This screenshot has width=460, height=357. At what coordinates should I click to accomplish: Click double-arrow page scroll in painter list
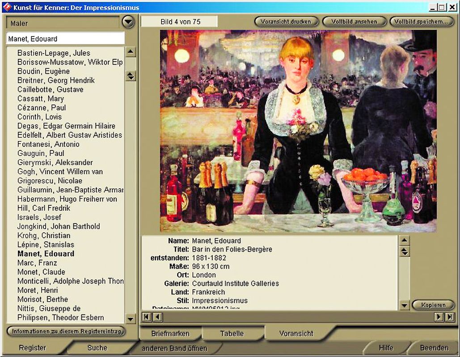point(131,76)
